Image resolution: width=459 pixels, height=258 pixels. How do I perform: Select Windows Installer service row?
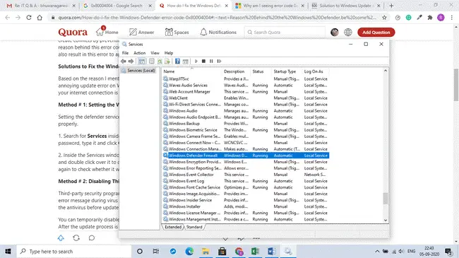(246, 206)
